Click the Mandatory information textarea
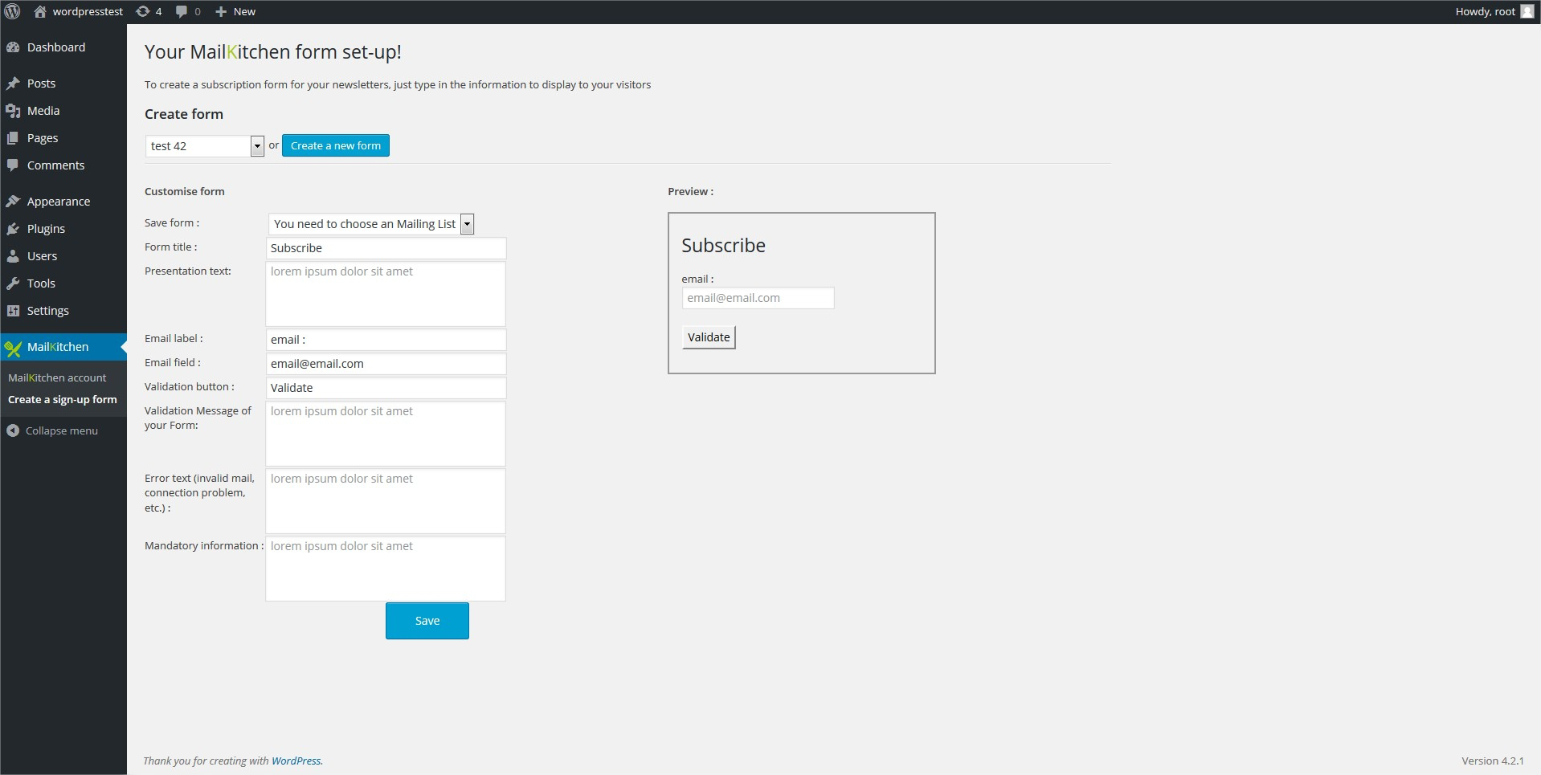The width and height of the screenshot is (1541, 775). [386, 569]
